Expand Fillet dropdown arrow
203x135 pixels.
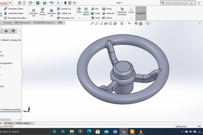coord(79,18)
